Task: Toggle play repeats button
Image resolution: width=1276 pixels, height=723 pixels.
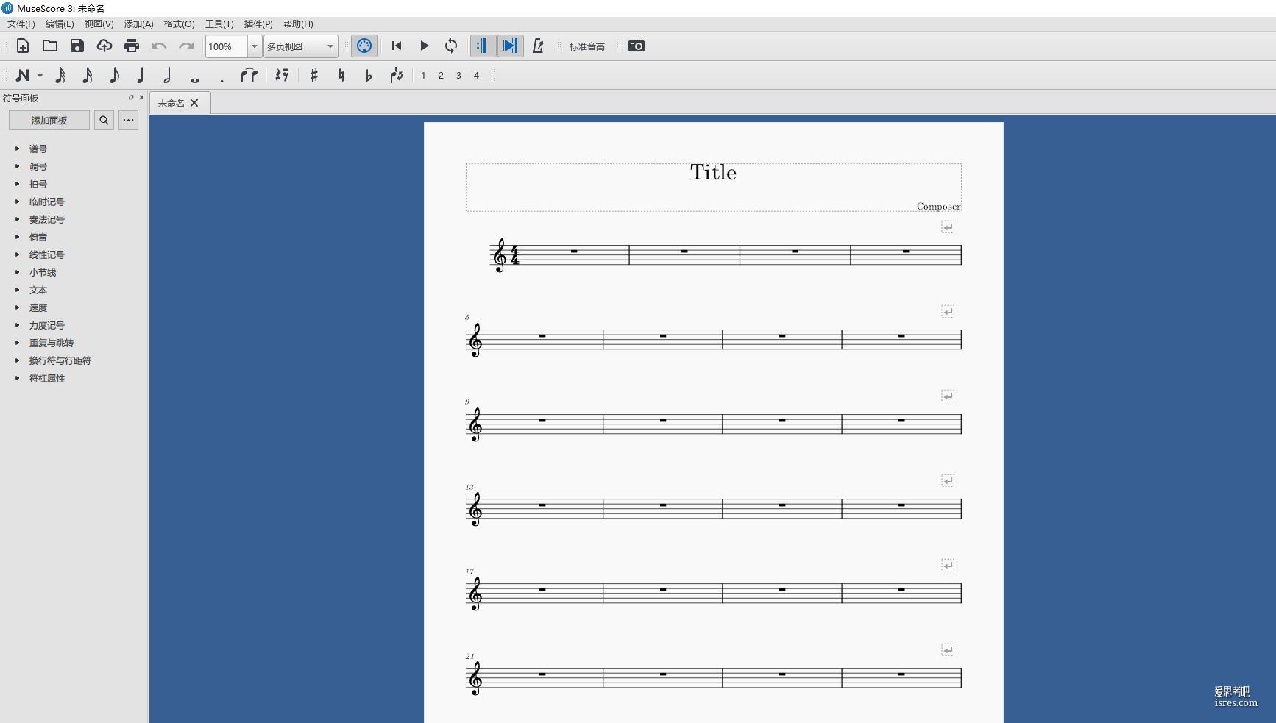Action: pos(483,46)
